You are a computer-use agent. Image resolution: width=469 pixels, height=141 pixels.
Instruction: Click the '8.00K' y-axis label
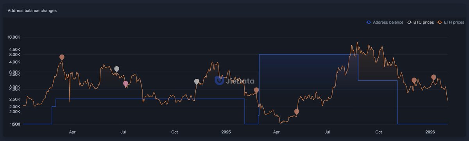(14, 55)
